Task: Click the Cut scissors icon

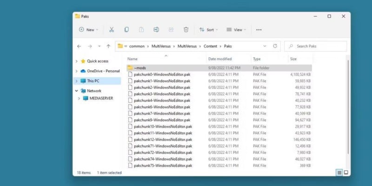Action: click(112, 30)
